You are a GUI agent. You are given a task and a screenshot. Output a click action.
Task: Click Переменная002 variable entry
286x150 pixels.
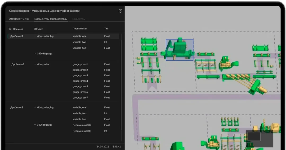pos(82,125)
